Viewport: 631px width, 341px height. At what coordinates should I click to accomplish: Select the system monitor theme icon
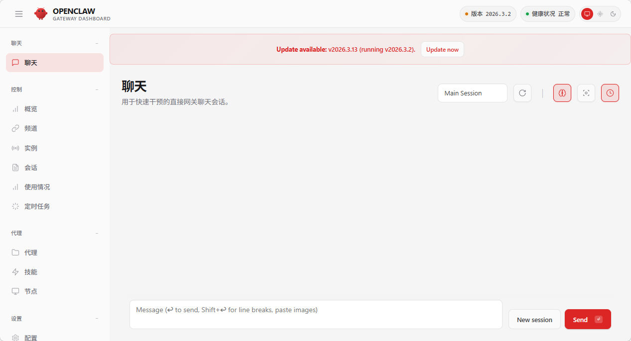[587, 14]
